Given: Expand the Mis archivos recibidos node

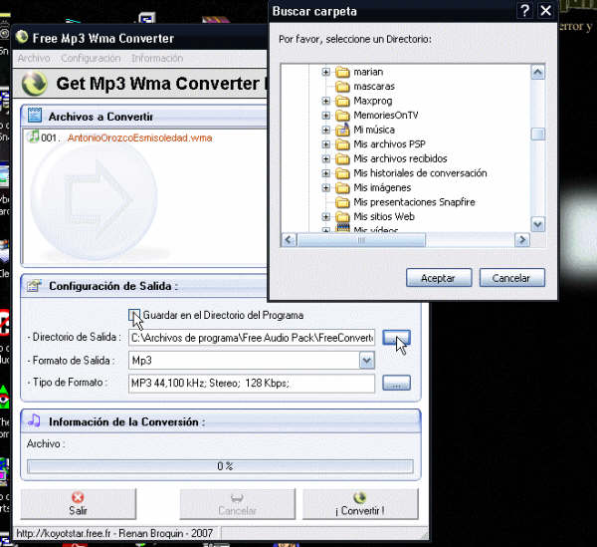Looking at the screenshot, I should (326, 158).
